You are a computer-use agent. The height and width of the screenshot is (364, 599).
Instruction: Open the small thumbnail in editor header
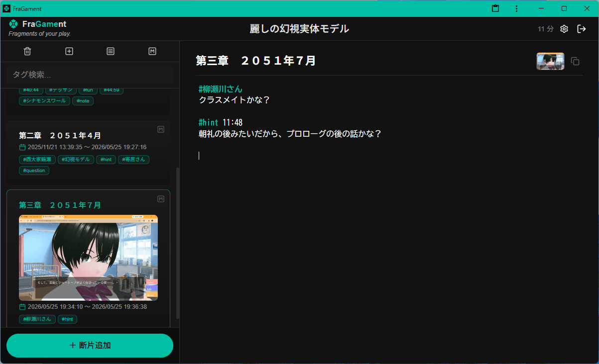click(x=550, y=61)
